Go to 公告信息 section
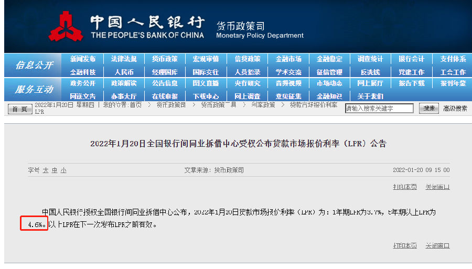This screenshot has height=269, width=472. click(165, 83)
